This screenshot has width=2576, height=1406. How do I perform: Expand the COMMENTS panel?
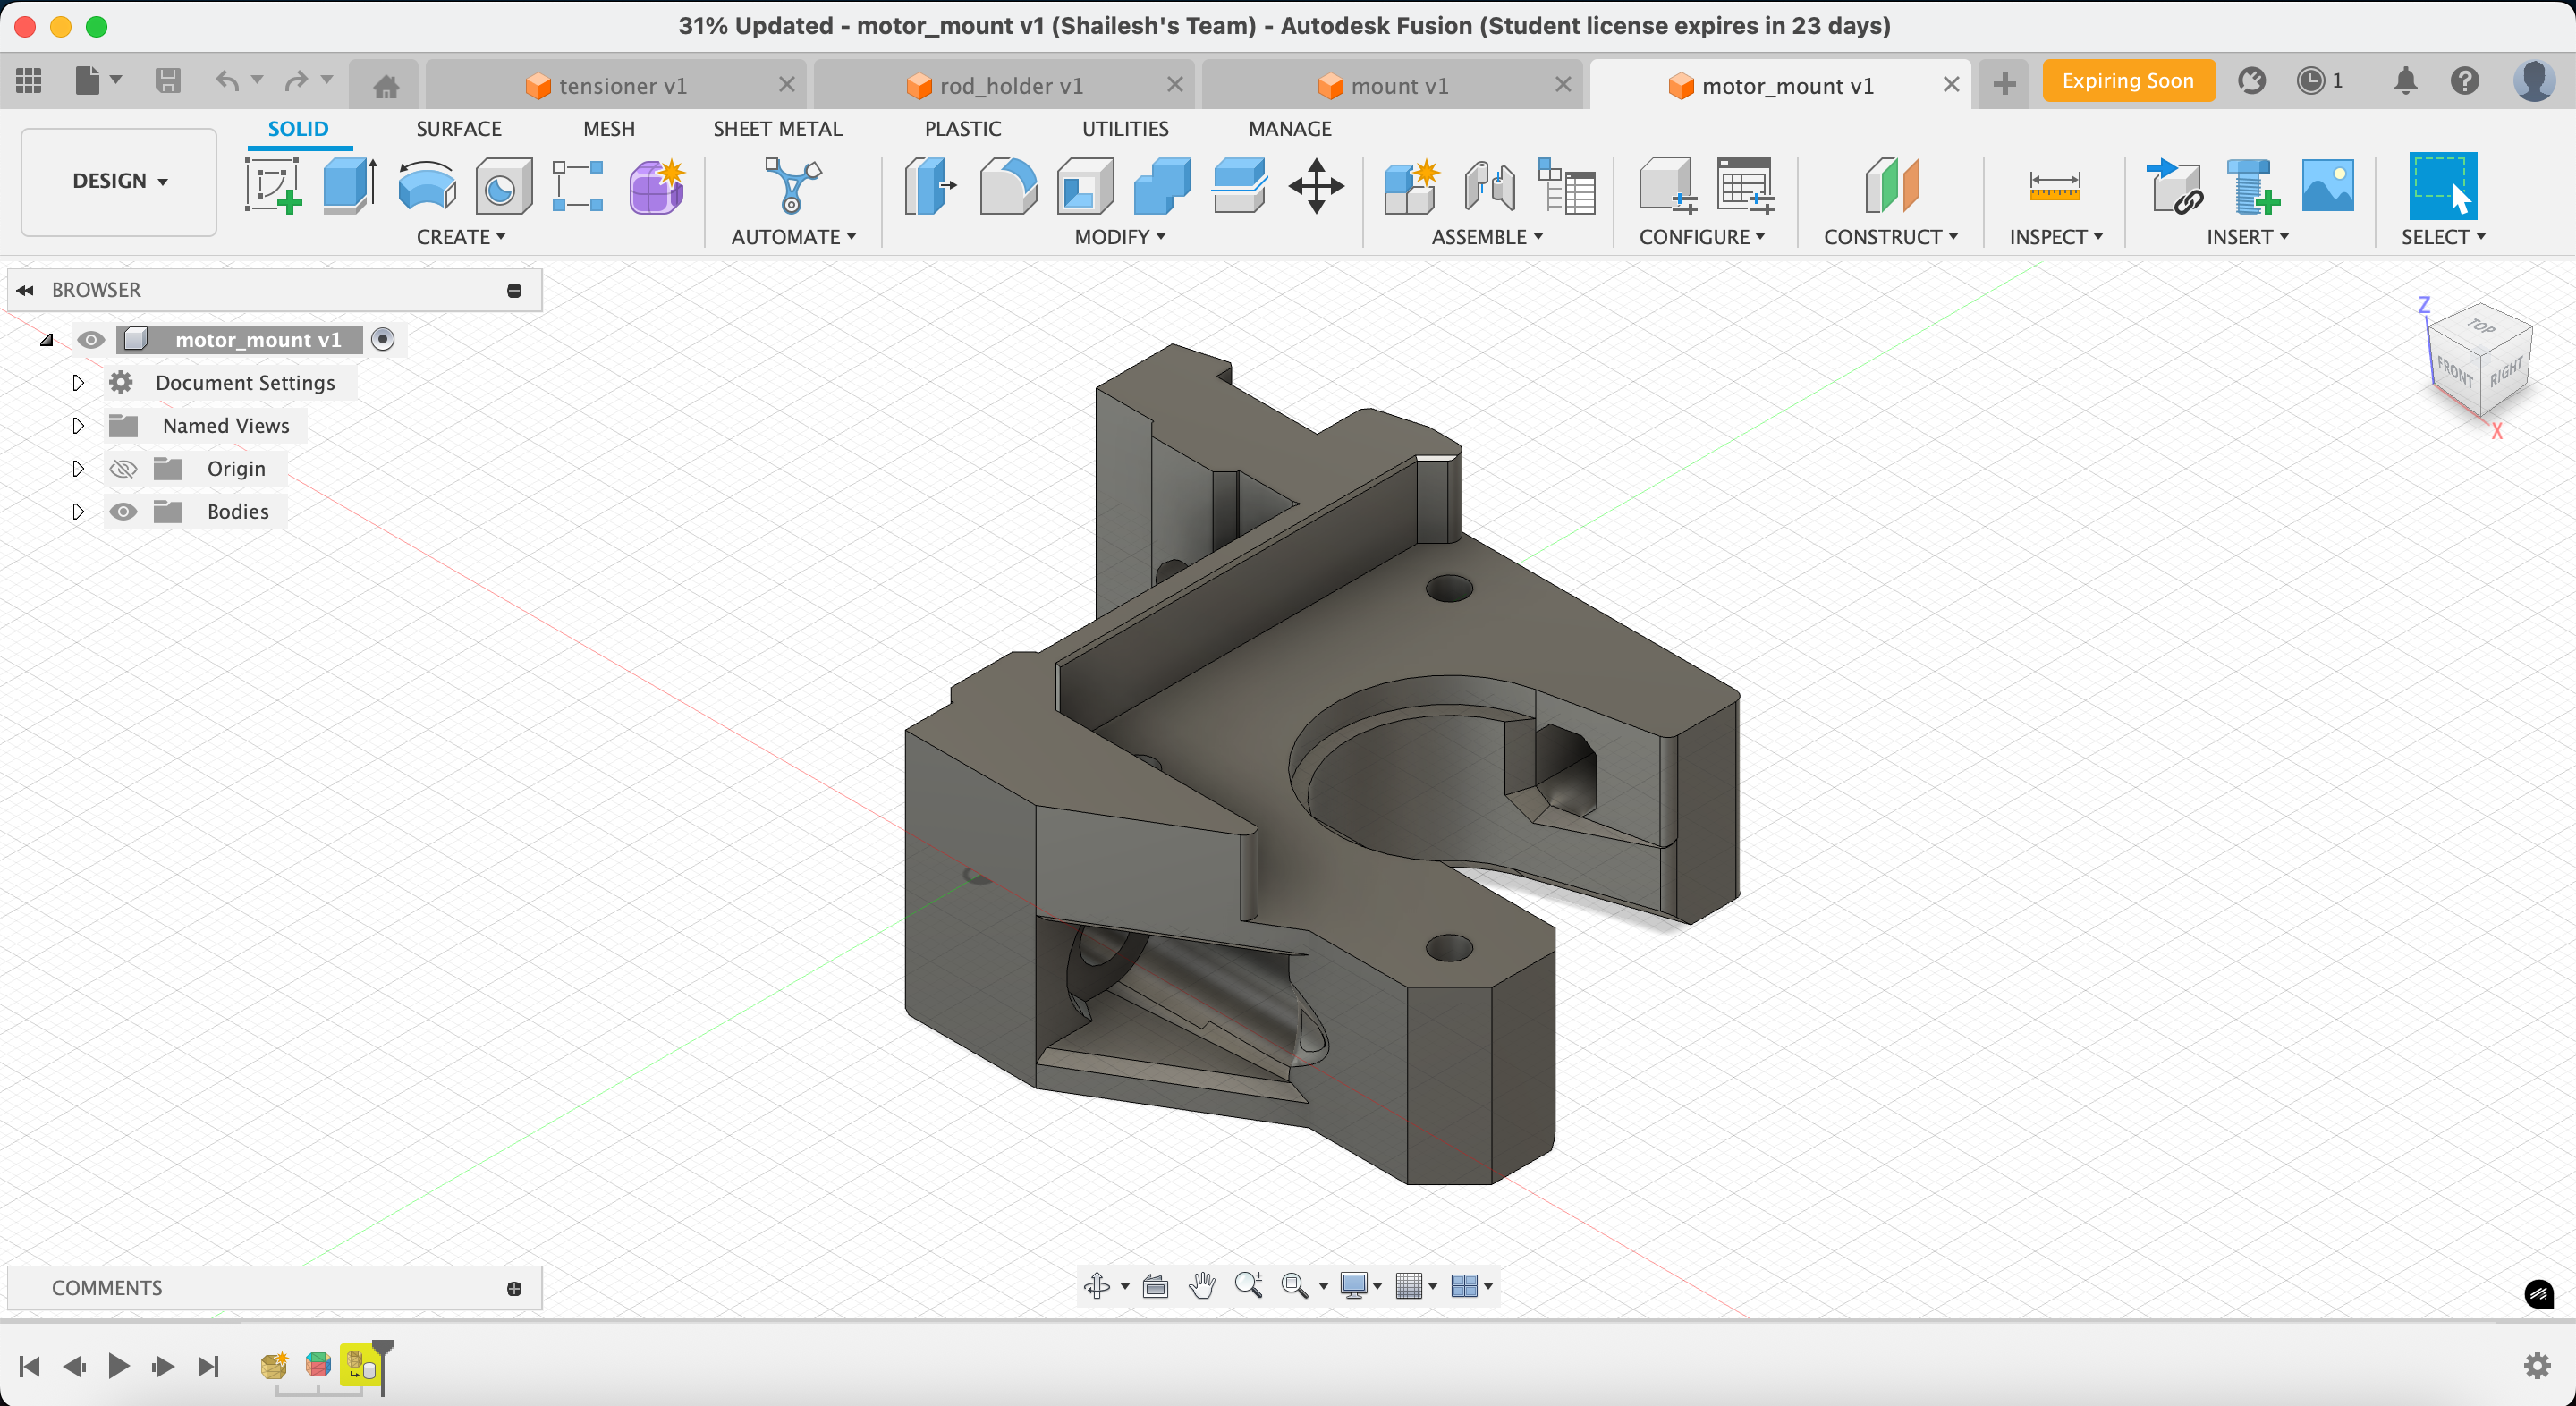[x=514, y=1288]
